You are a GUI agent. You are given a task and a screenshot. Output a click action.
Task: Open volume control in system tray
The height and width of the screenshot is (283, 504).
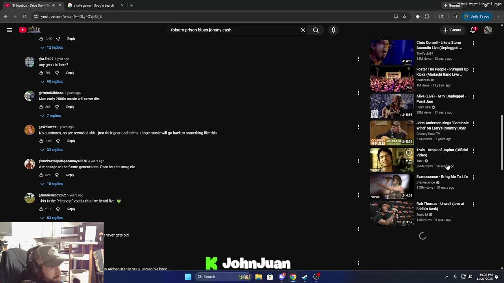(470, 277)
